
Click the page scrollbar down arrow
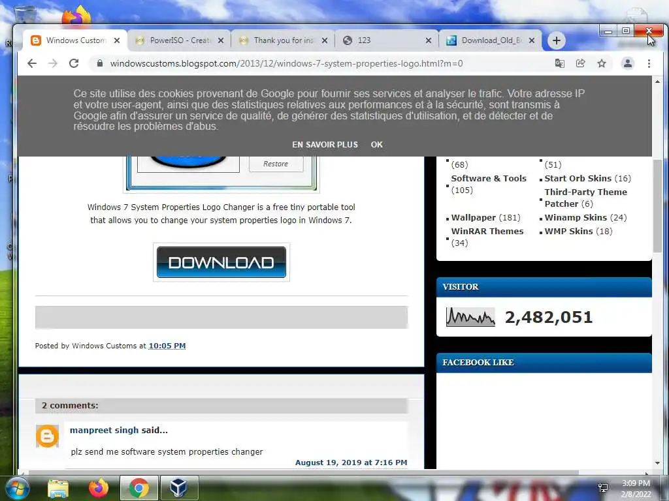tap(657, 463)
